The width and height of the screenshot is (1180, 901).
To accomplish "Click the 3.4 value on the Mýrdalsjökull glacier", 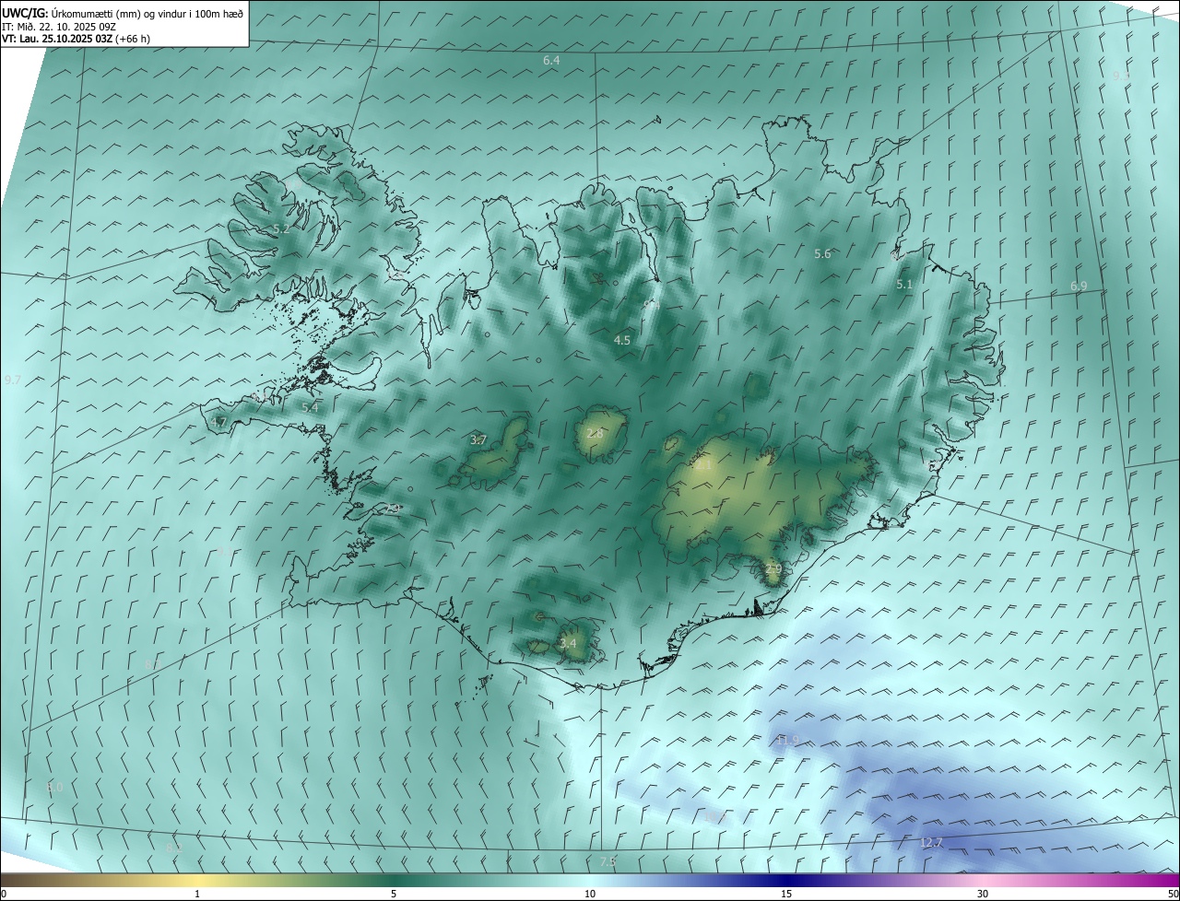I will point(568,643).
